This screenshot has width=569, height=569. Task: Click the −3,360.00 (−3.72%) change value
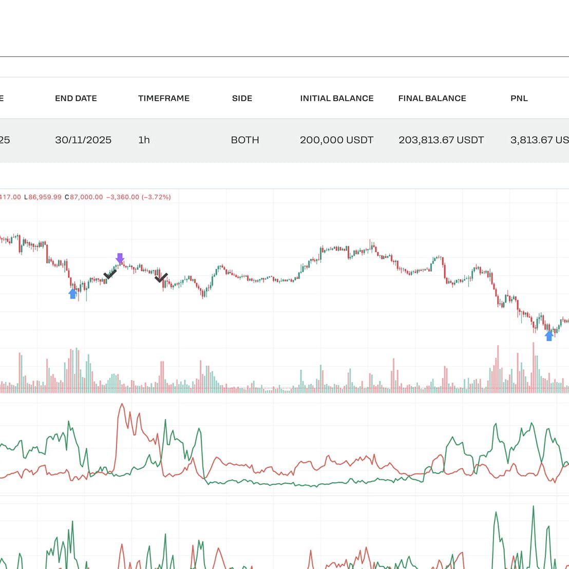pos(138,197)
